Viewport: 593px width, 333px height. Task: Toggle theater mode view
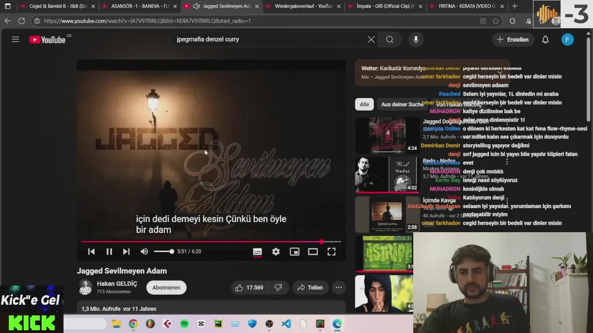click(x=313, y=252)
